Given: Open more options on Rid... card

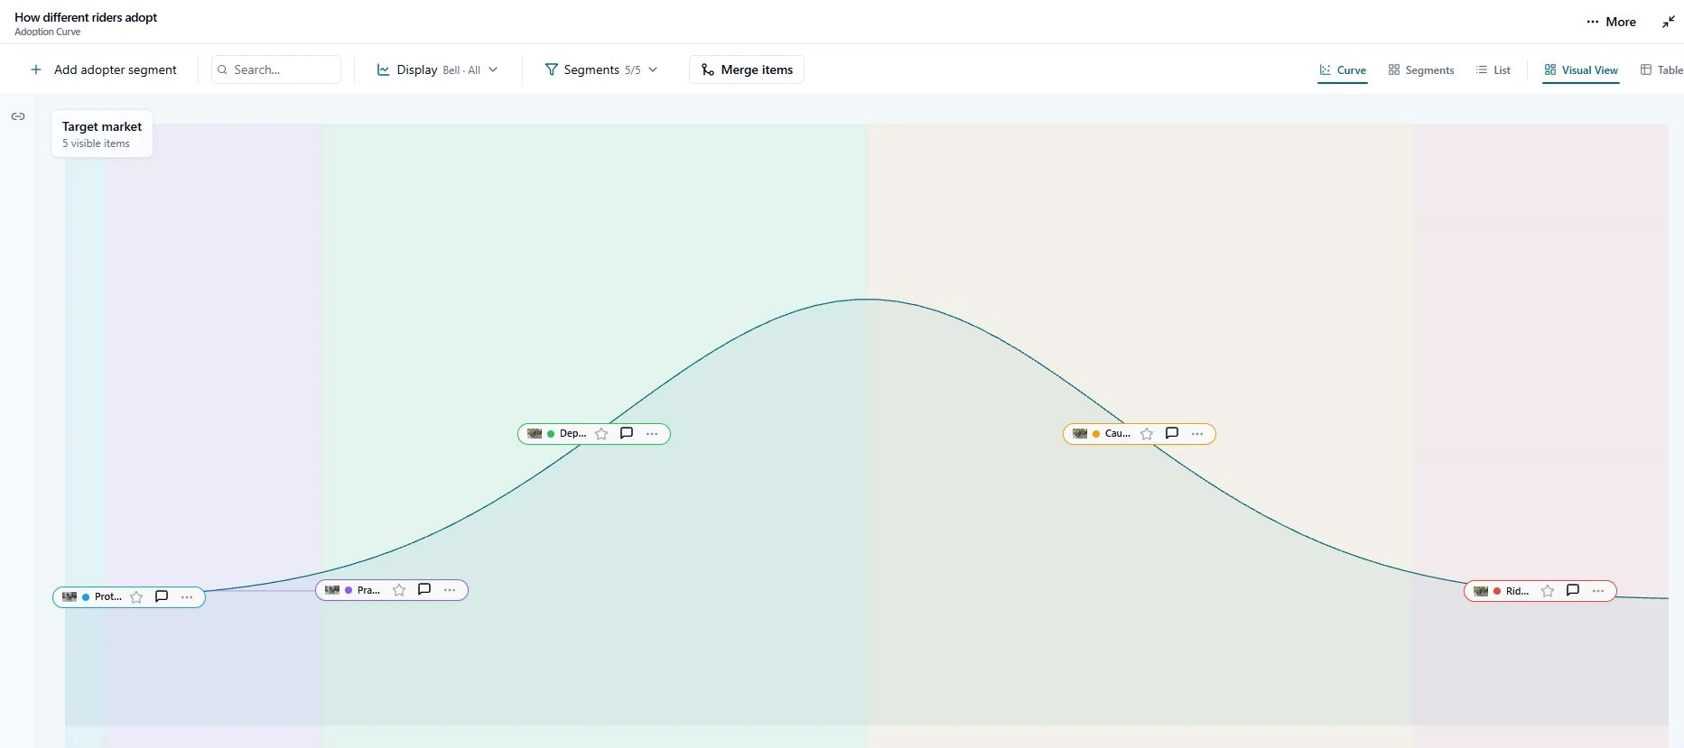Looking at the screenshot, I should (x=1598, y=591).
